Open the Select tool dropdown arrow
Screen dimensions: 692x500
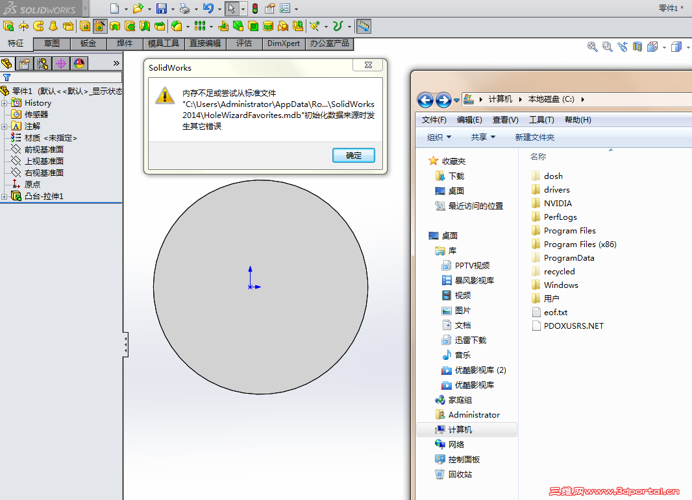point(243,9)
